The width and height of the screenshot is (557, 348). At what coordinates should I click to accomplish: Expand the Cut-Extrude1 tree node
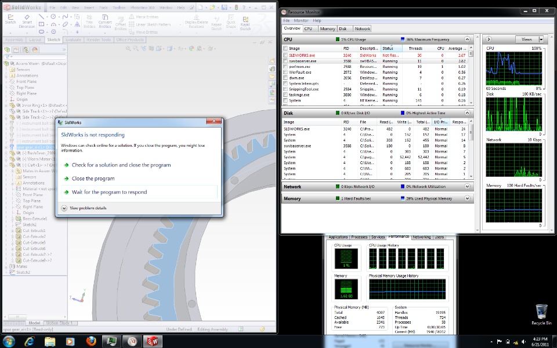(12, 231)
